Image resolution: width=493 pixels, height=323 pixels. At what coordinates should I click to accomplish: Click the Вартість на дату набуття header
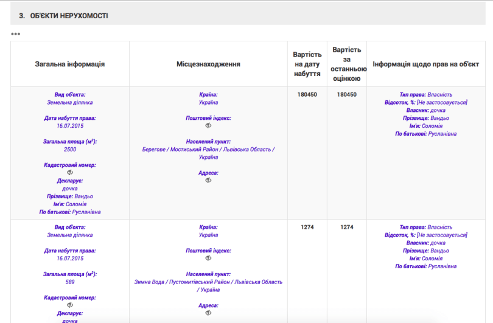[x=307, y=64]
